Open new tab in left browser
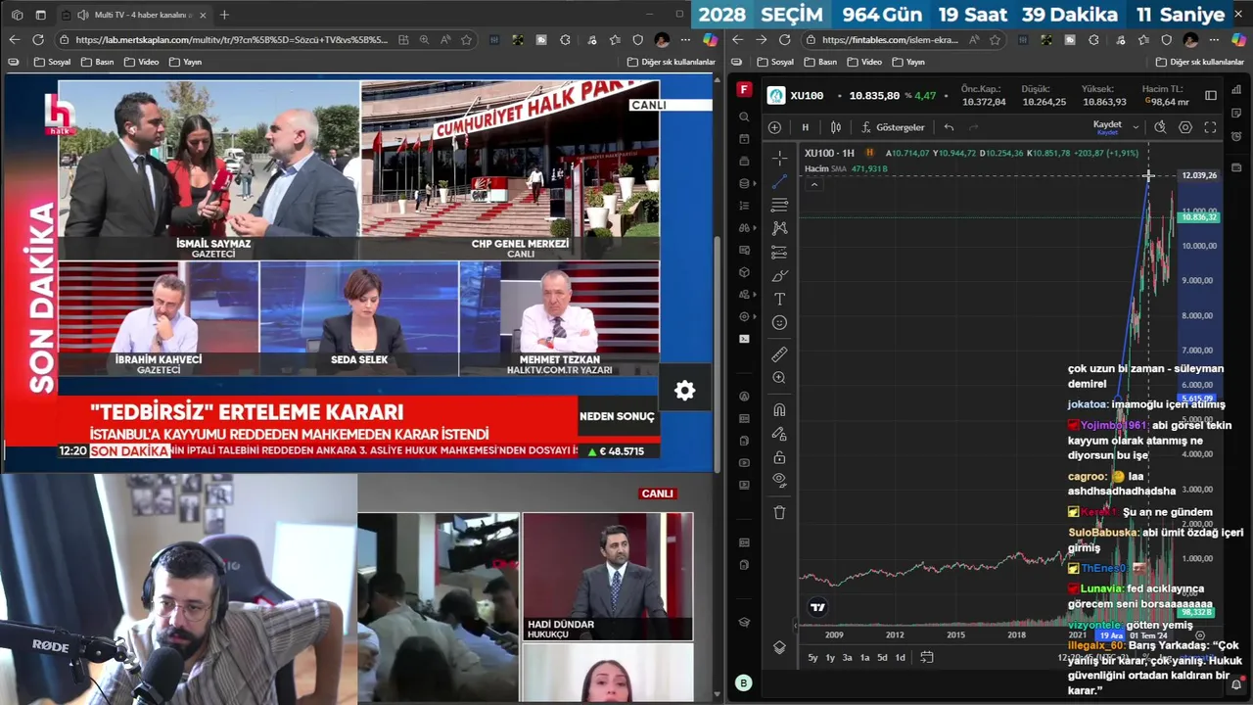This screenshot has height=705, width=1253. pyautogui.click(x=224, y=15)
